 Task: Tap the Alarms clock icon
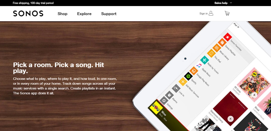169,95
